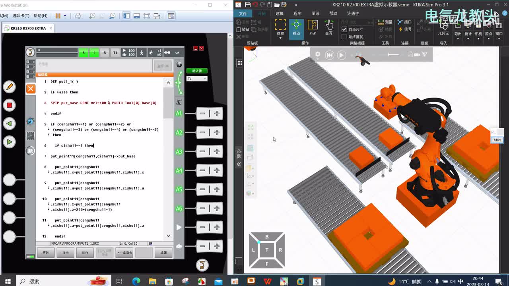Viewport: 509px width, 286px height.
Task: Switch to the 连通性 ribbon tab
Action: [x=353, y=14]
